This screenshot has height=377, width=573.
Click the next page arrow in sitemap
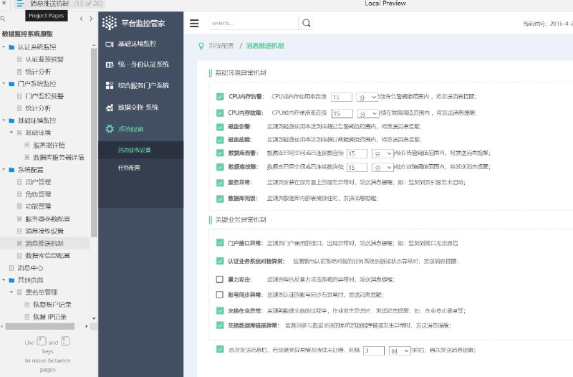click(91, 19)
